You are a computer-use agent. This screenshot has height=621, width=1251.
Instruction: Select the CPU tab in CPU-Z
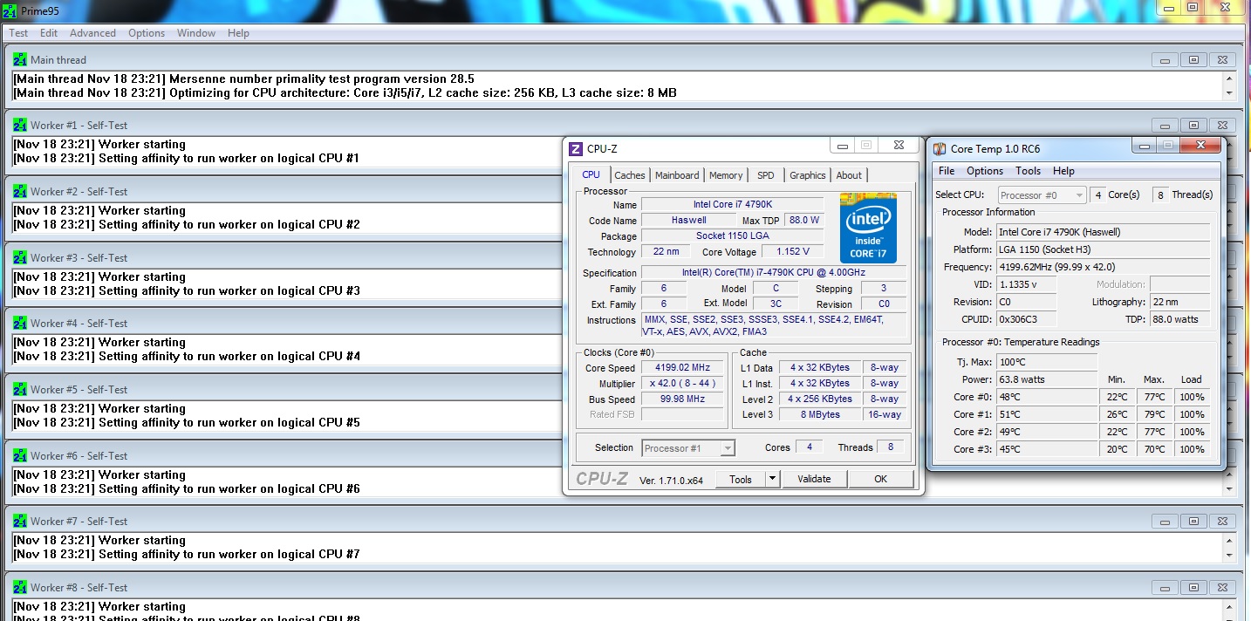pyautogui.click(x=591, y=174)
